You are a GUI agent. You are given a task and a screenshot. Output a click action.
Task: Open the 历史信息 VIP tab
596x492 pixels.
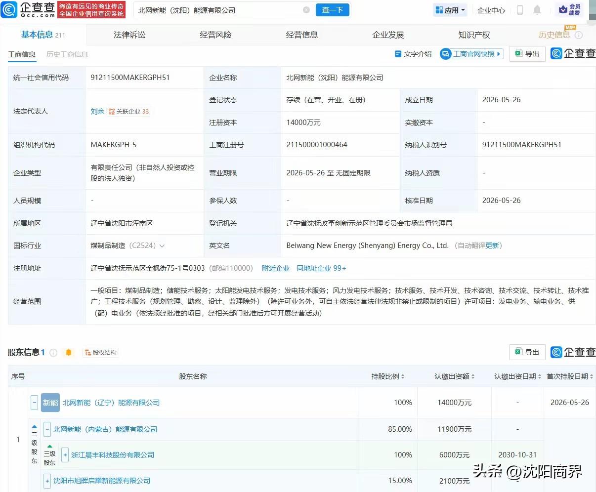click(x=554, y=35)
